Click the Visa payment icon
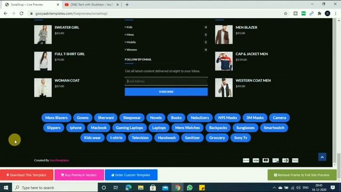This screenshot has width=341, height=192. pos(256,161)
